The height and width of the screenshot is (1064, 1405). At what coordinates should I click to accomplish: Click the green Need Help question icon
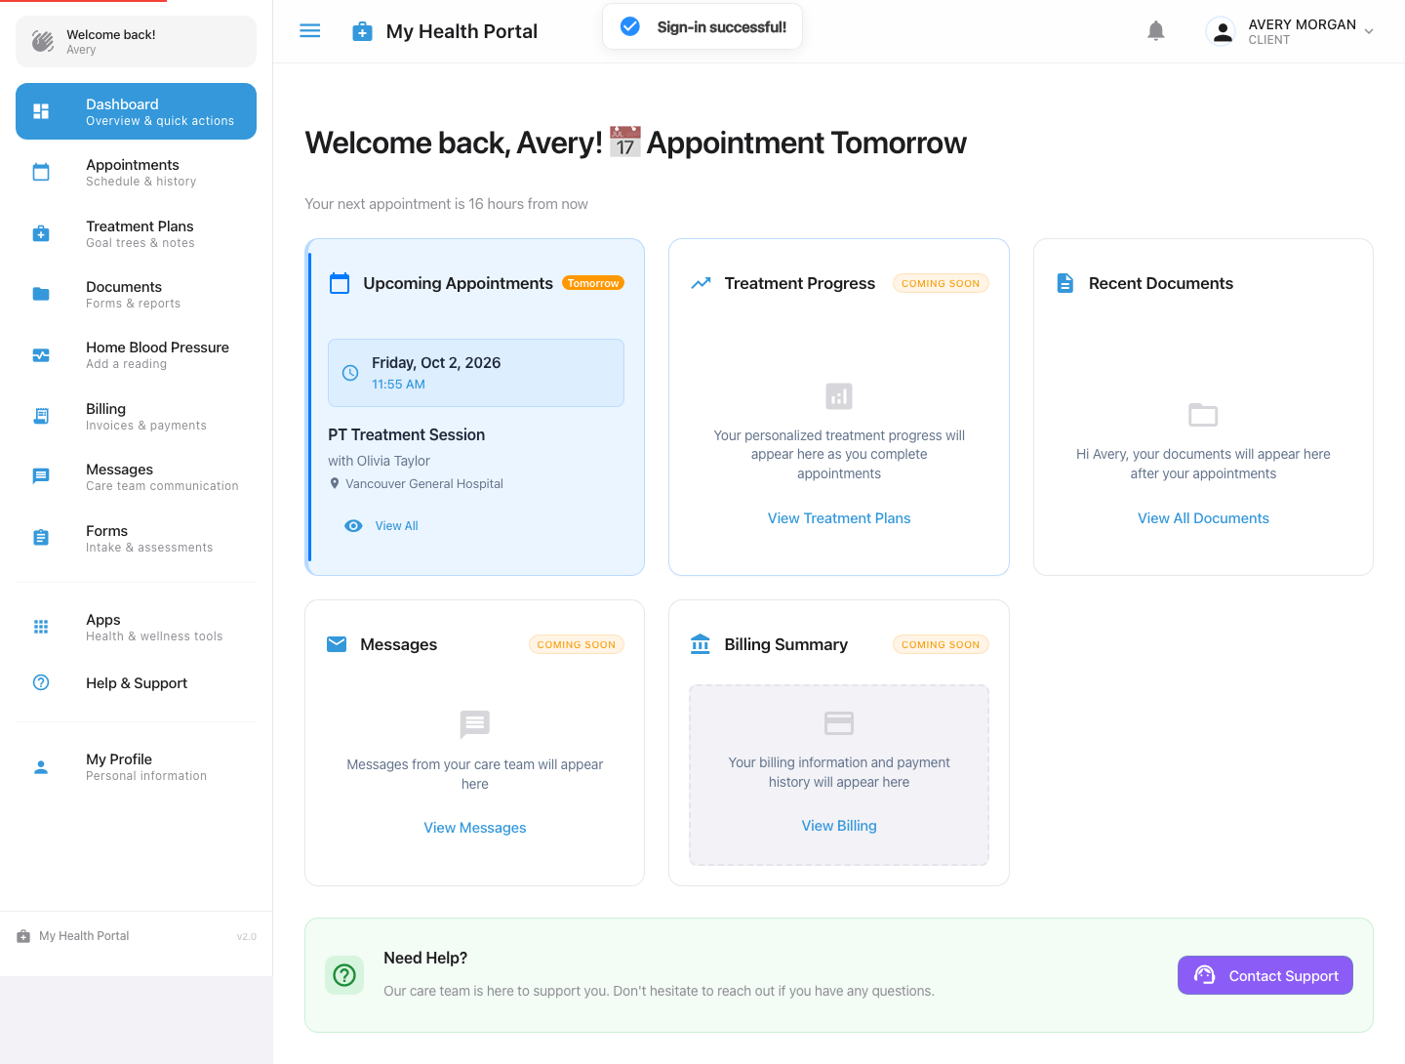tap(344, 975)
